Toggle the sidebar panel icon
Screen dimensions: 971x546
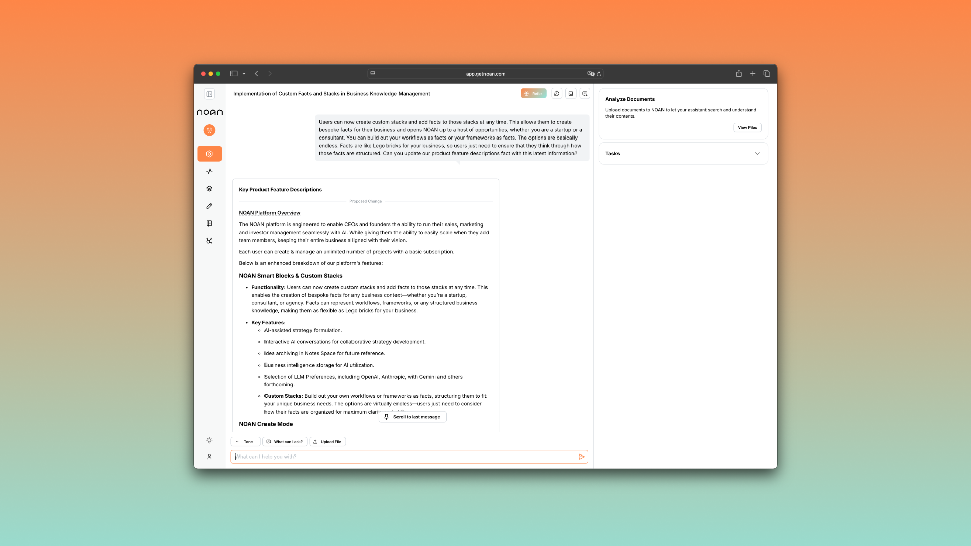(x=209, y=94)
